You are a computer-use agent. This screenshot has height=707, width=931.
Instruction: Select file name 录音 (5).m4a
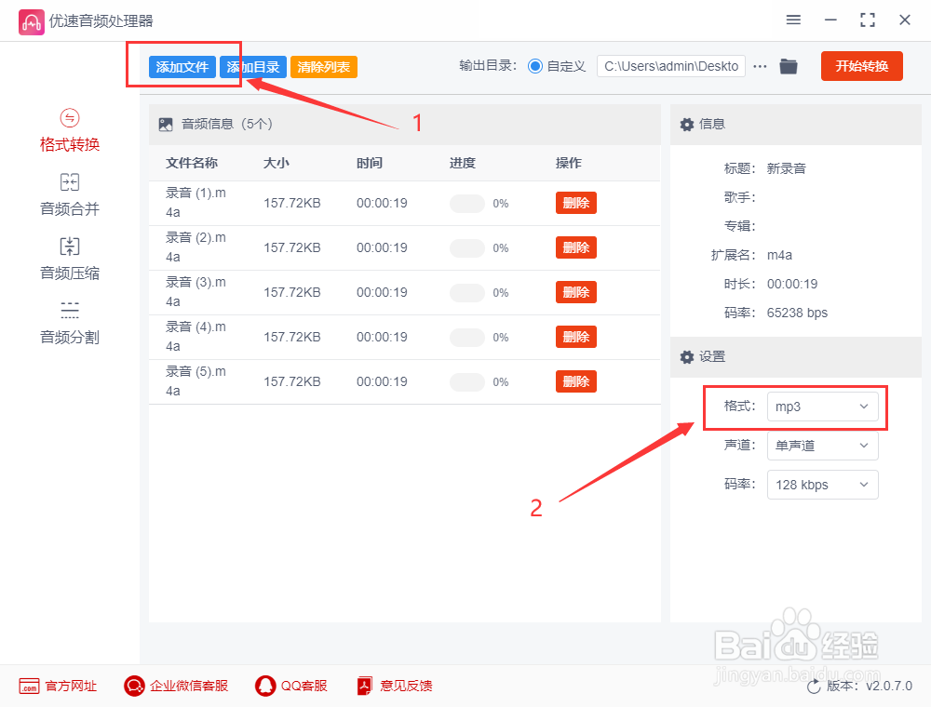[x=196, y=381]
